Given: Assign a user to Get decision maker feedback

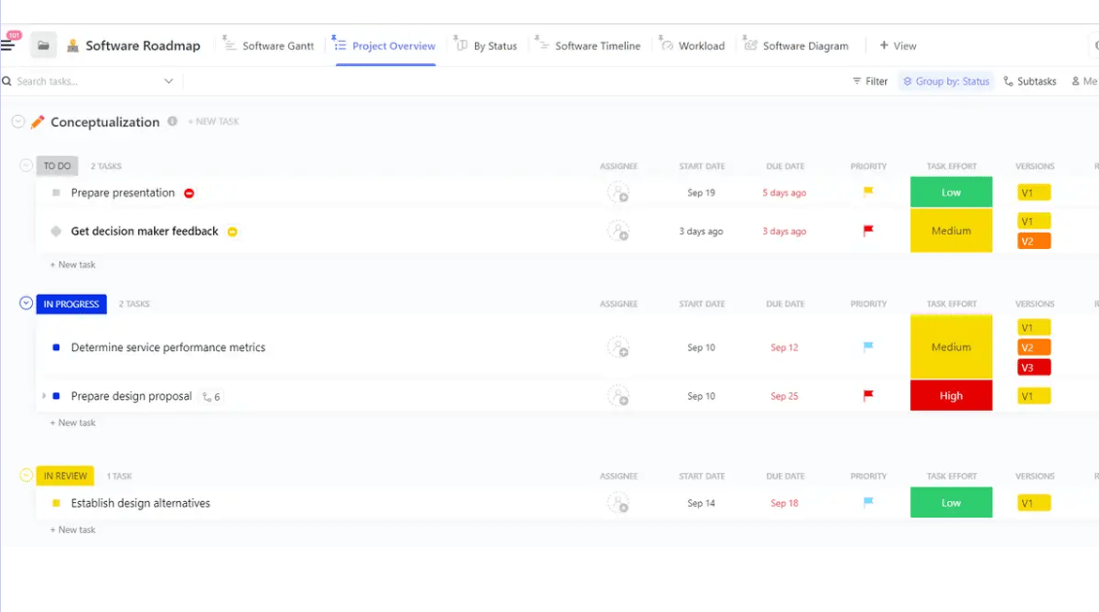Looking at the screenshot, I should [x=618, y=231].
